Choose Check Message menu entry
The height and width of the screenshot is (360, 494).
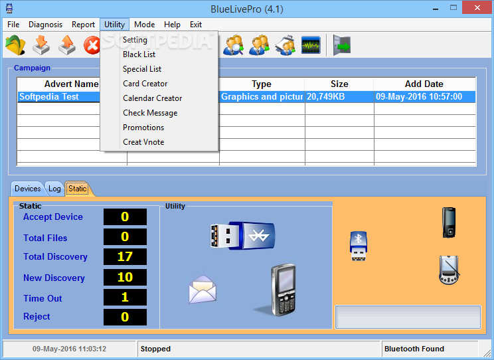click(x=159, y=113)
